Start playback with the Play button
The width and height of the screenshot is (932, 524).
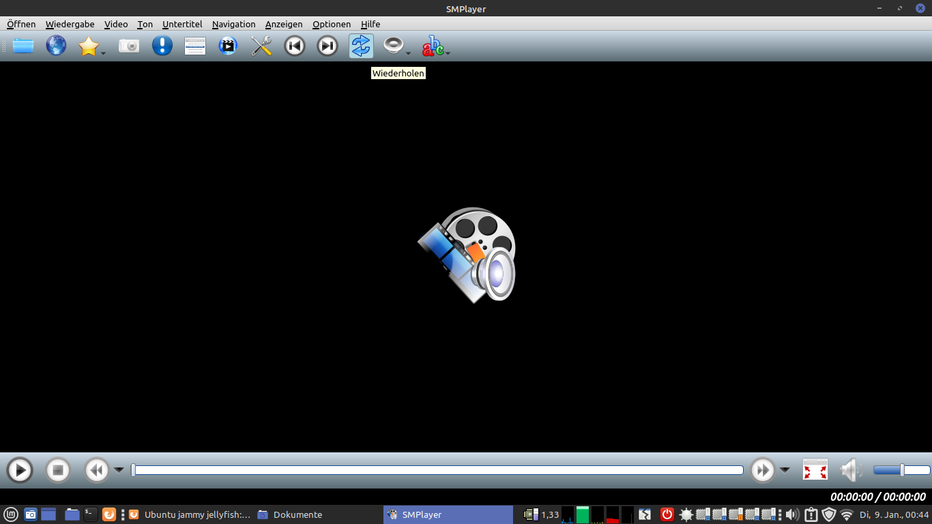pos(20,470)
